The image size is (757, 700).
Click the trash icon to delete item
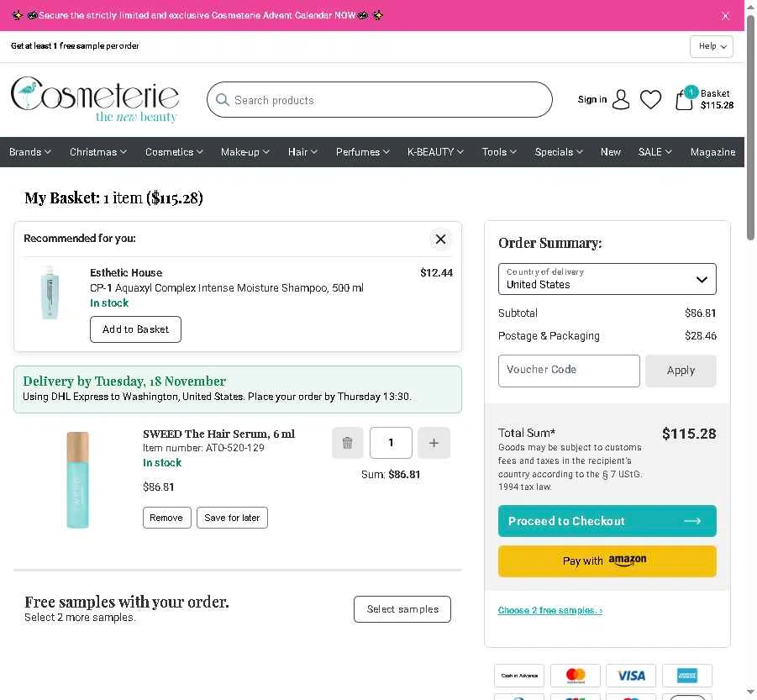point(348,443)
